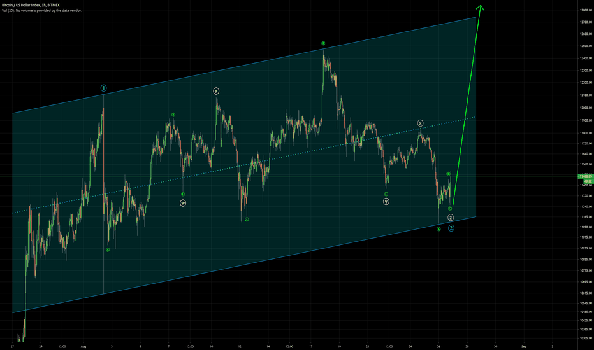The width and height of the screenshot is (594, 350).
Task: Click the 10365.00 price axis label
Action: (586, 329)
